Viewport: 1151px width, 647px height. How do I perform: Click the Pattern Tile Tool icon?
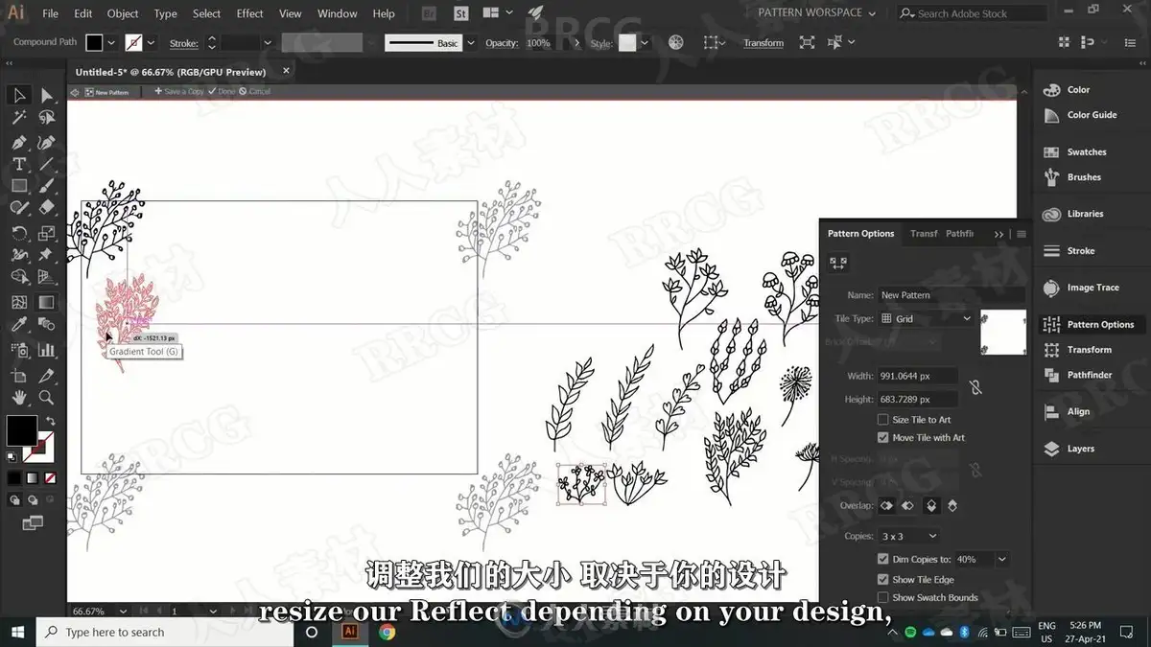837,263
